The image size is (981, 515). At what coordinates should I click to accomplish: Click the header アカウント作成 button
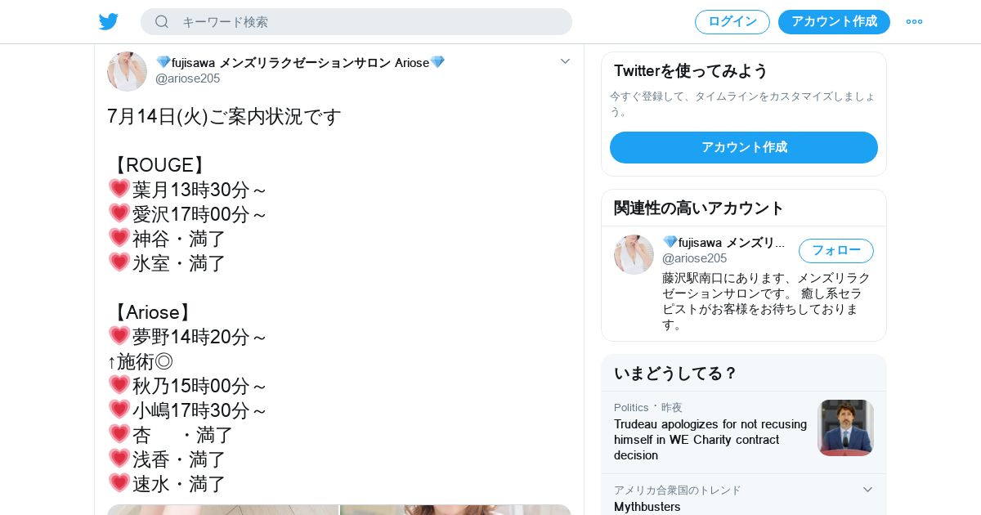(834, 21)
